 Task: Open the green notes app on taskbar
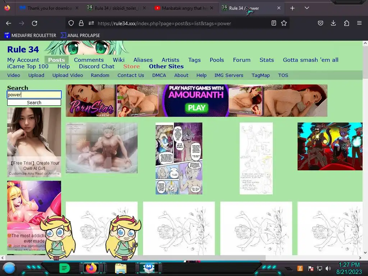(64, 268)
